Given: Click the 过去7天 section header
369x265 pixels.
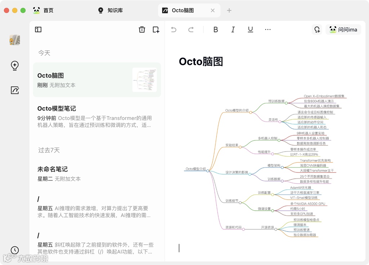Looking at the screenshot, I should point(49,150).
